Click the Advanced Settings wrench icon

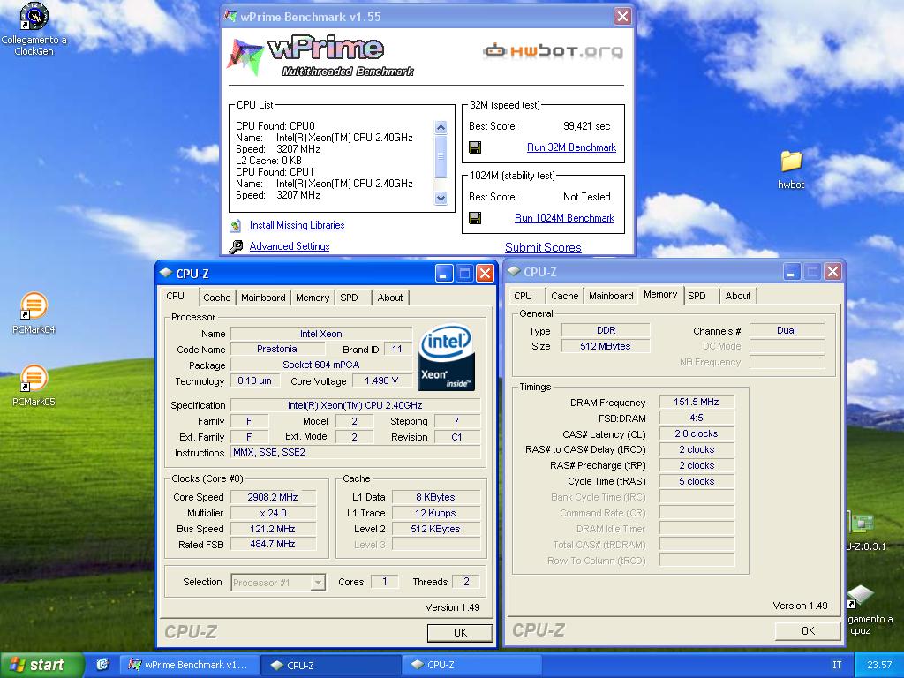coord(235,247)
